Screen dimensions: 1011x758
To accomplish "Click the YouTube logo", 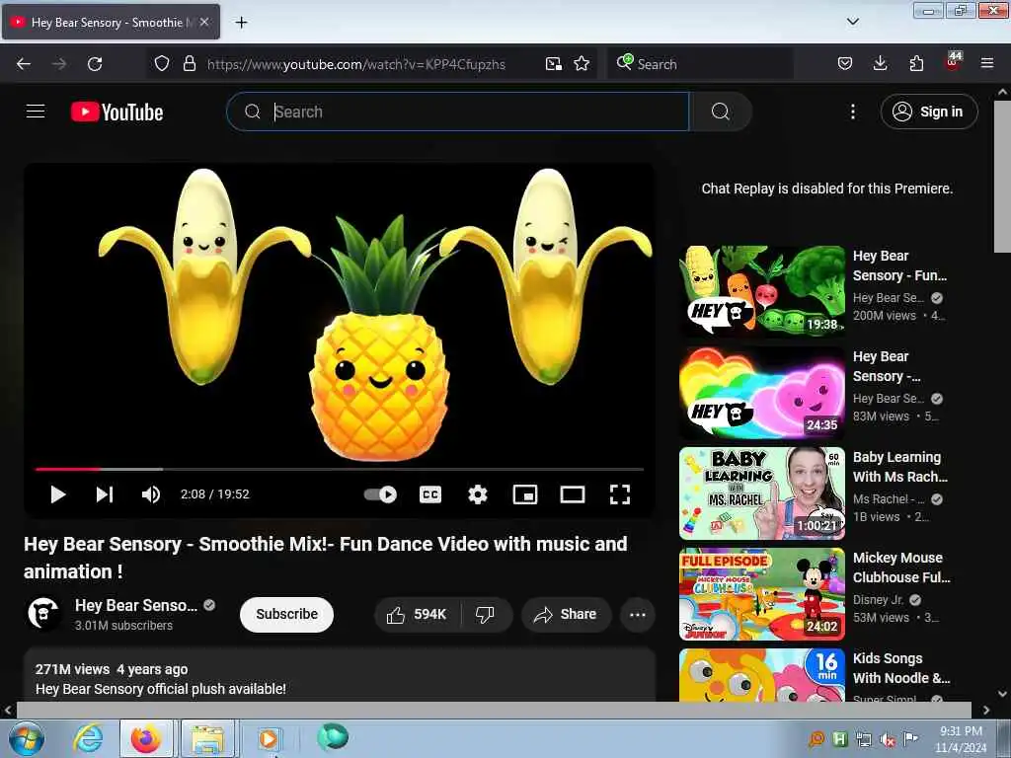I will (117, 112).
